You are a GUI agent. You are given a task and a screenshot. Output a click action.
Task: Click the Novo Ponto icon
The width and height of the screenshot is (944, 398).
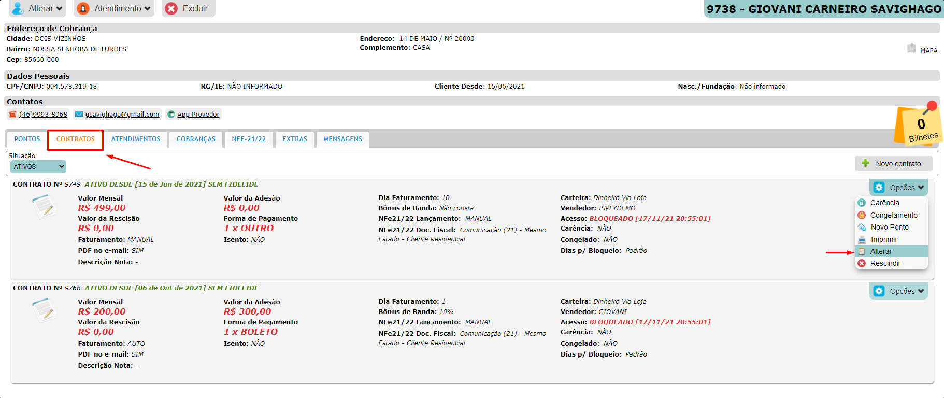(862, 227)
